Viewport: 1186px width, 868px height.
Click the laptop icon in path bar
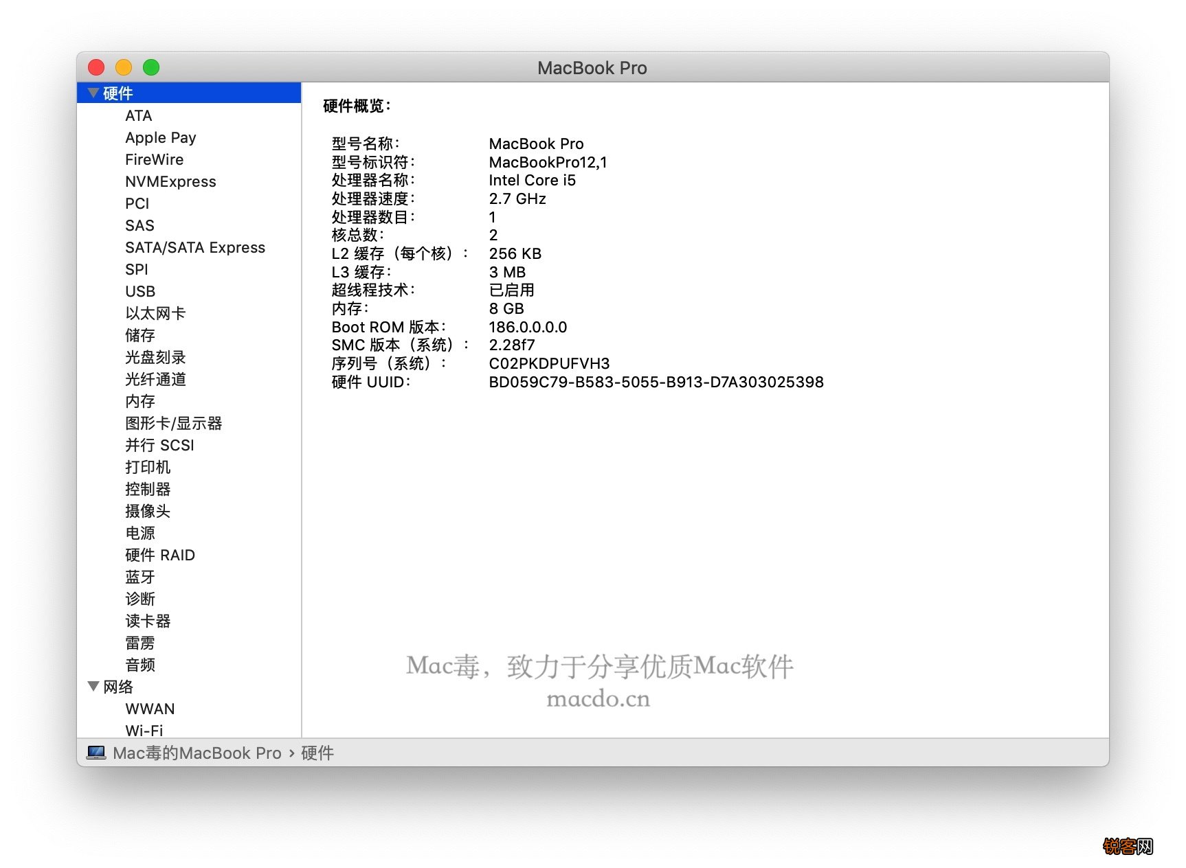point(96,753)
